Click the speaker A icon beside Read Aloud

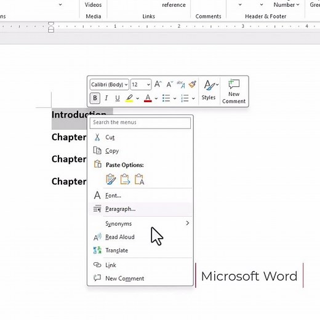coord(97,237)
